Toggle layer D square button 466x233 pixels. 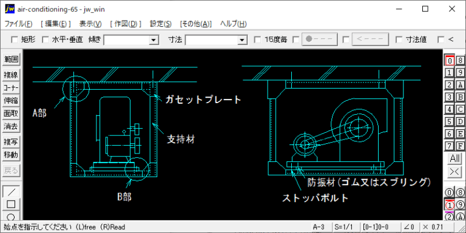pyautogui.click(x=460, y=121)
